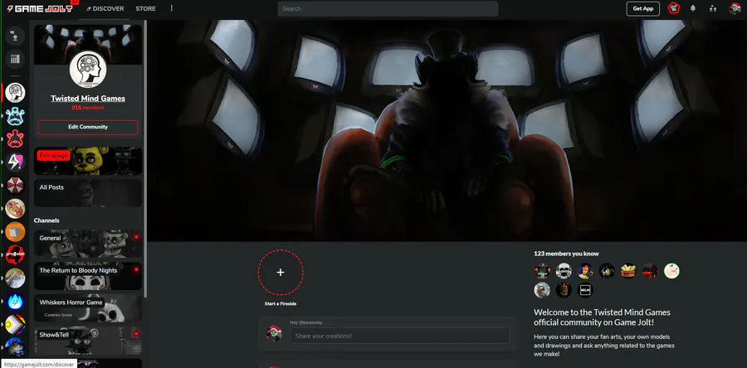Click the Start a Fireside plus circle

click(x=281, y=273)
